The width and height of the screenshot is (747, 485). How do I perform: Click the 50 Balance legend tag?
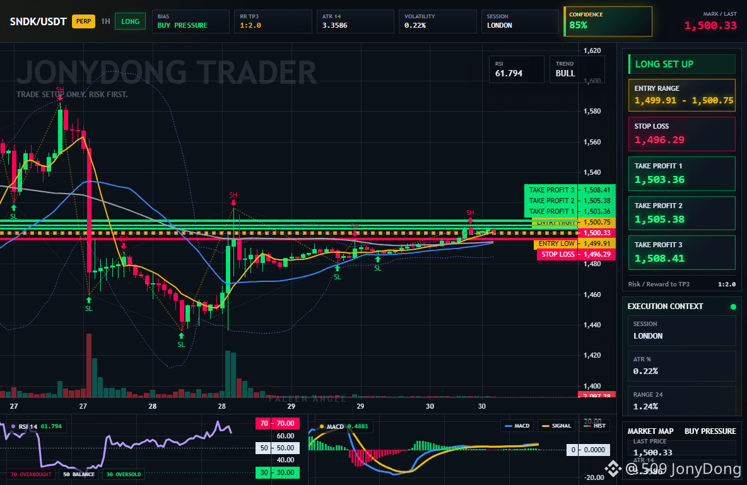[79, 474]
